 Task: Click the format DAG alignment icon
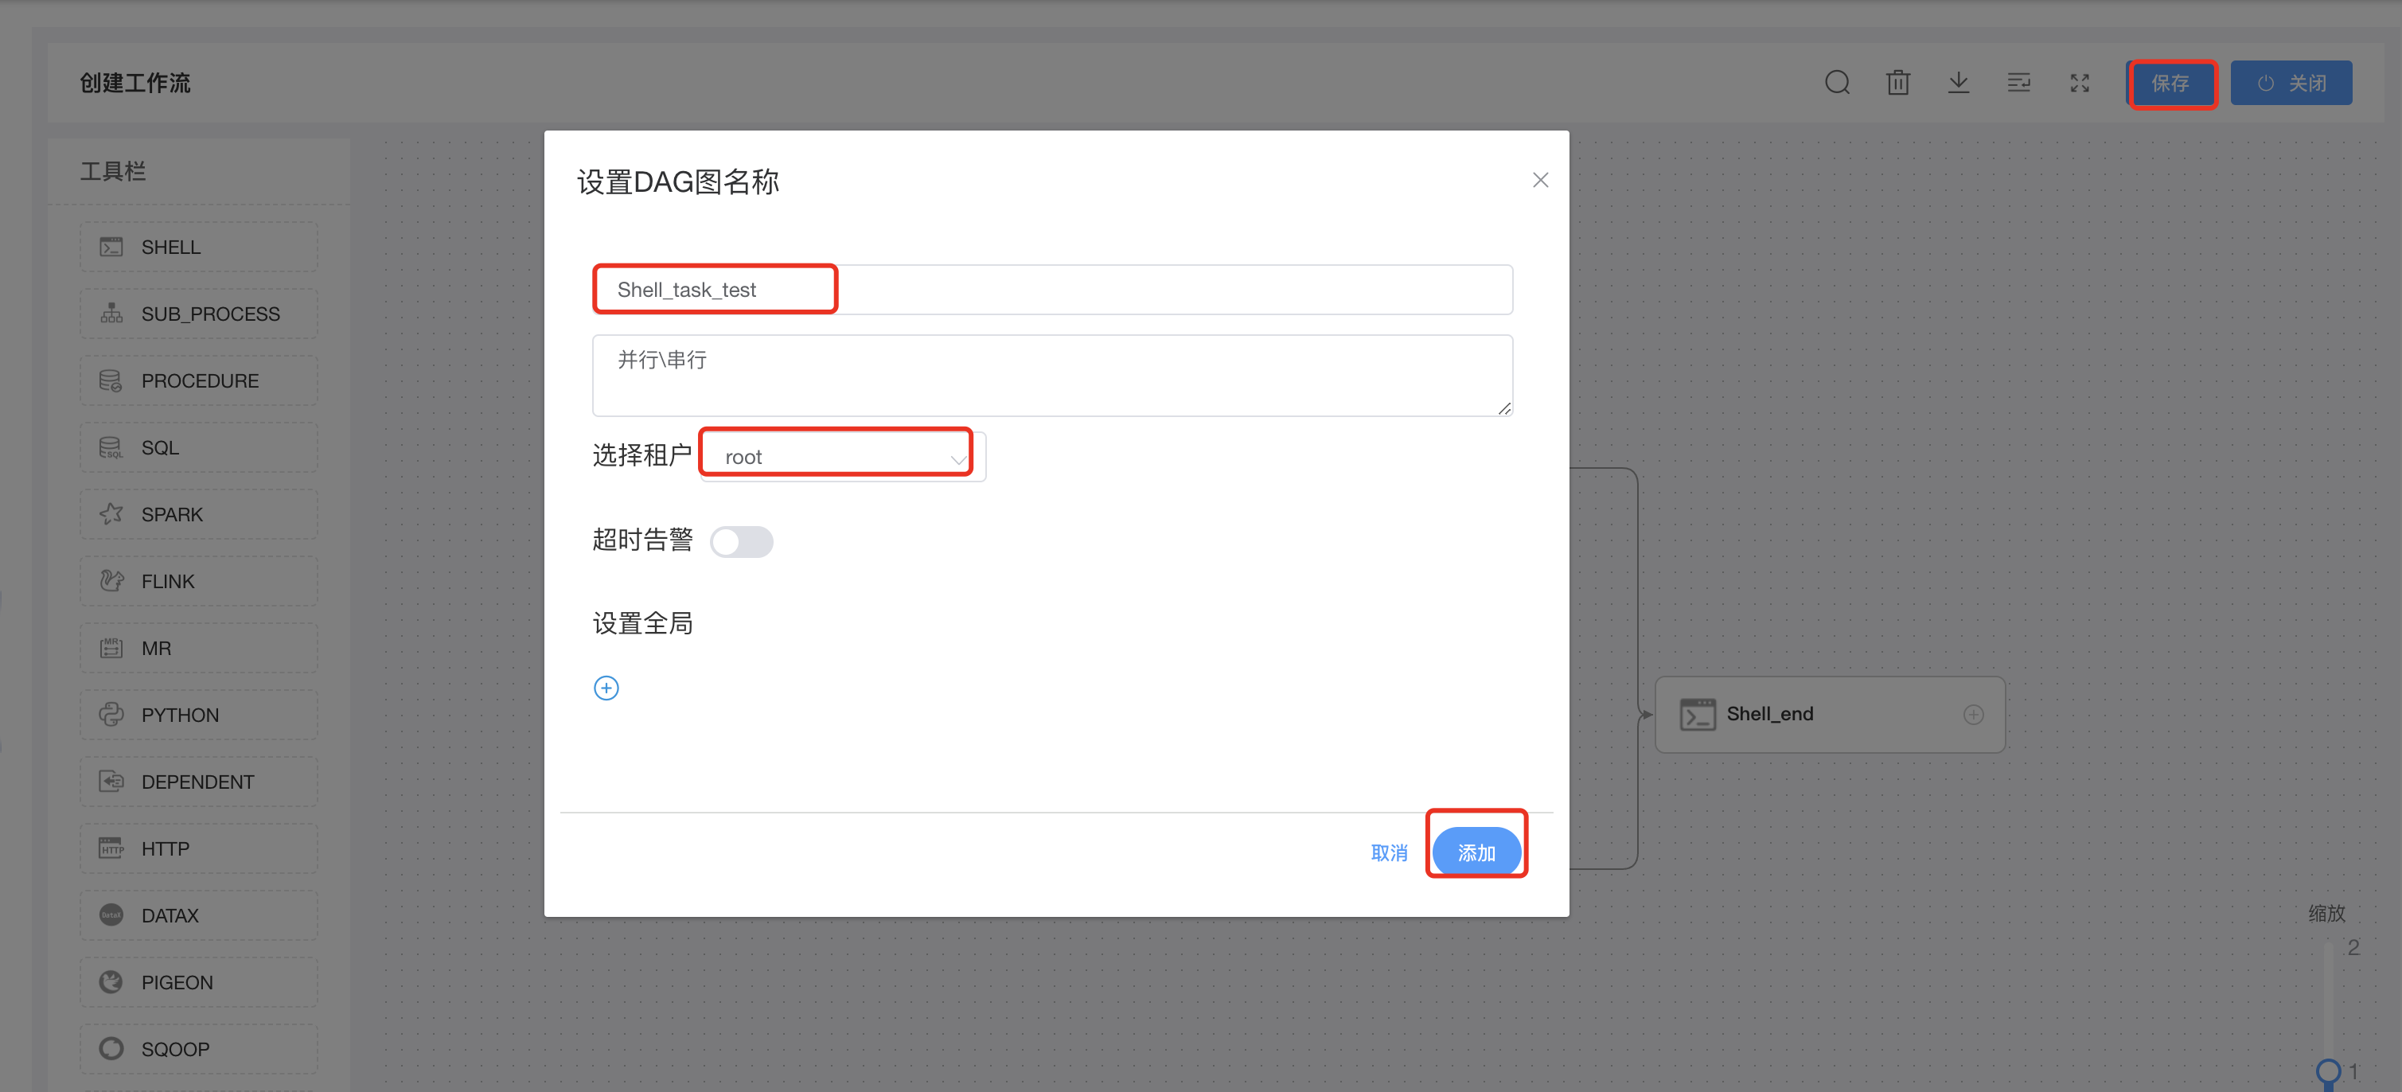point(2018,83)
